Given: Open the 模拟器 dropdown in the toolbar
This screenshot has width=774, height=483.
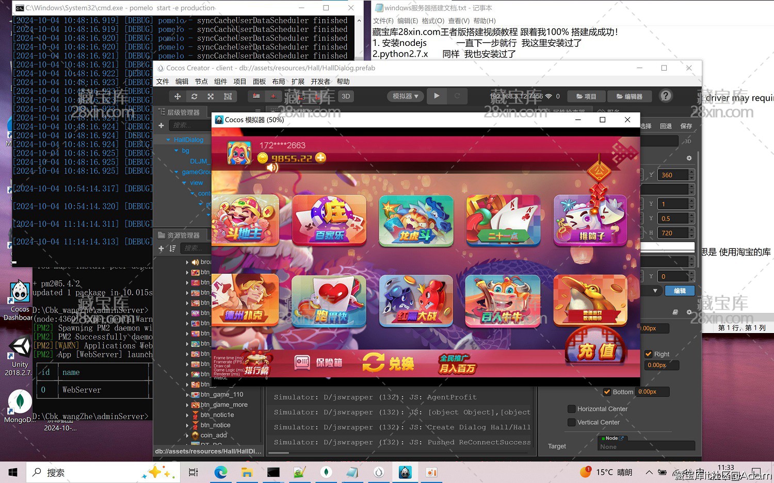Looking at the screenshot, I should [405, 96].
